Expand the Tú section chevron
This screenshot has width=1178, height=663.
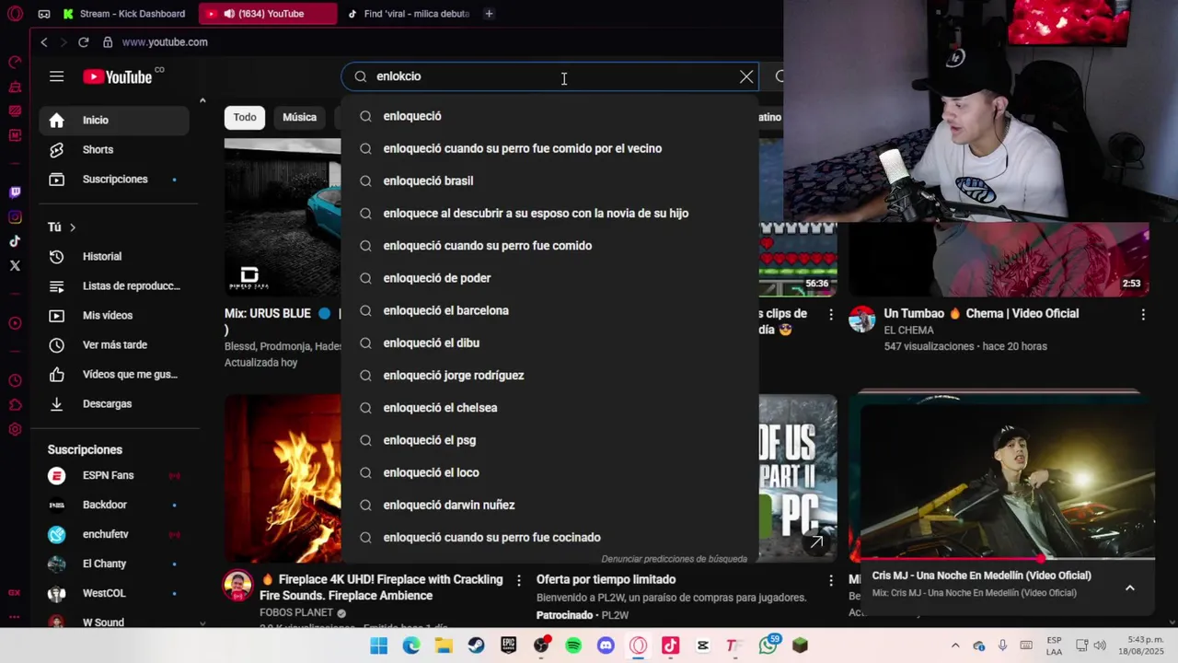click(x=73, y=227)
